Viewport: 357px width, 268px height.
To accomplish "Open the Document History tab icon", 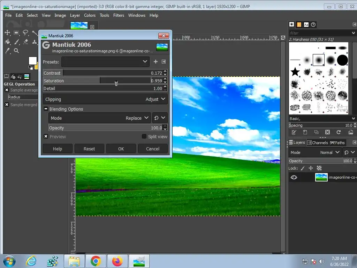I will tap(313, 24).
